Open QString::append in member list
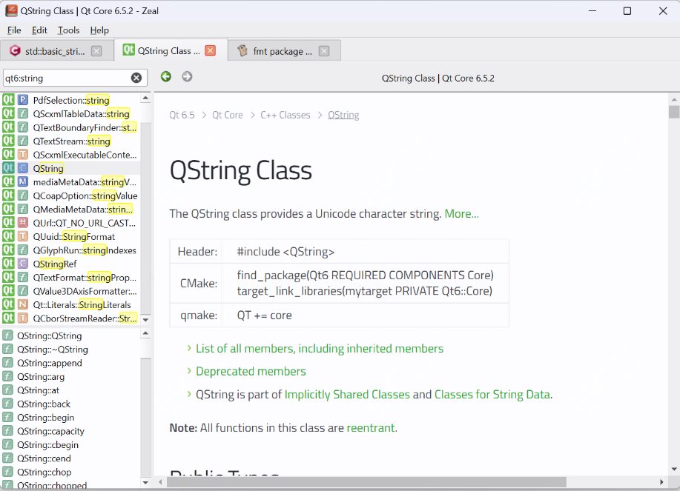This screenshot has width=680, height=491. point(50,363)
